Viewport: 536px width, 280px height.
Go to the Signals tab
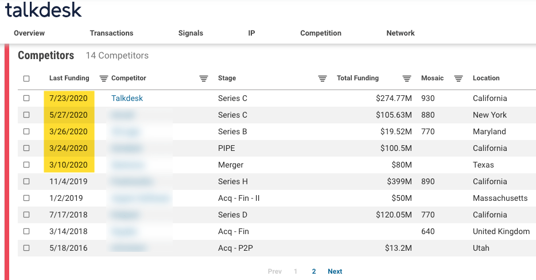(x=191, y=33)
